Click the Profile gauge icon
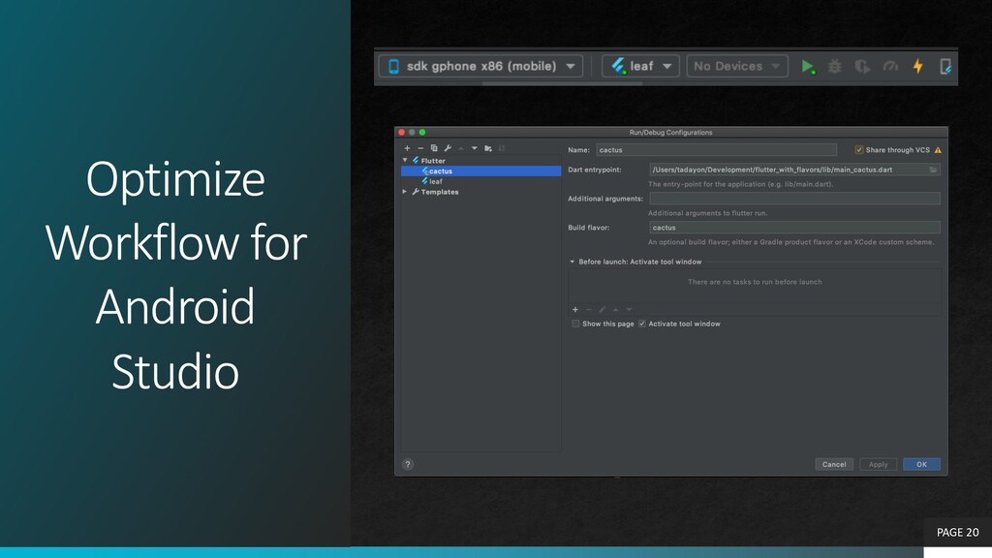Screen dimensions: 992x558 click(890, 67)
